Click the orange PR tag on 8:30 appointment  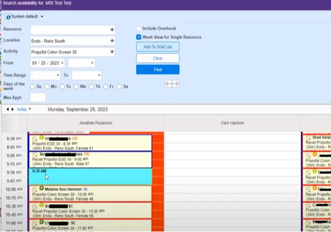point(75,139)
